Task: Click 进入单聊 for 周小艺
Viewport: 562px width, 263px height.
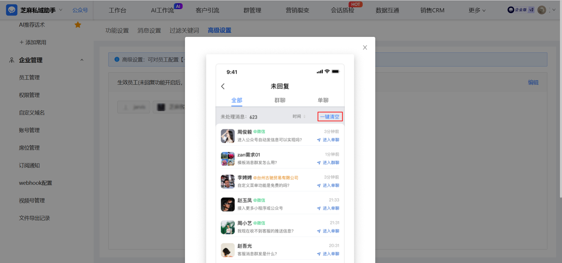Action: coord(328,231)
